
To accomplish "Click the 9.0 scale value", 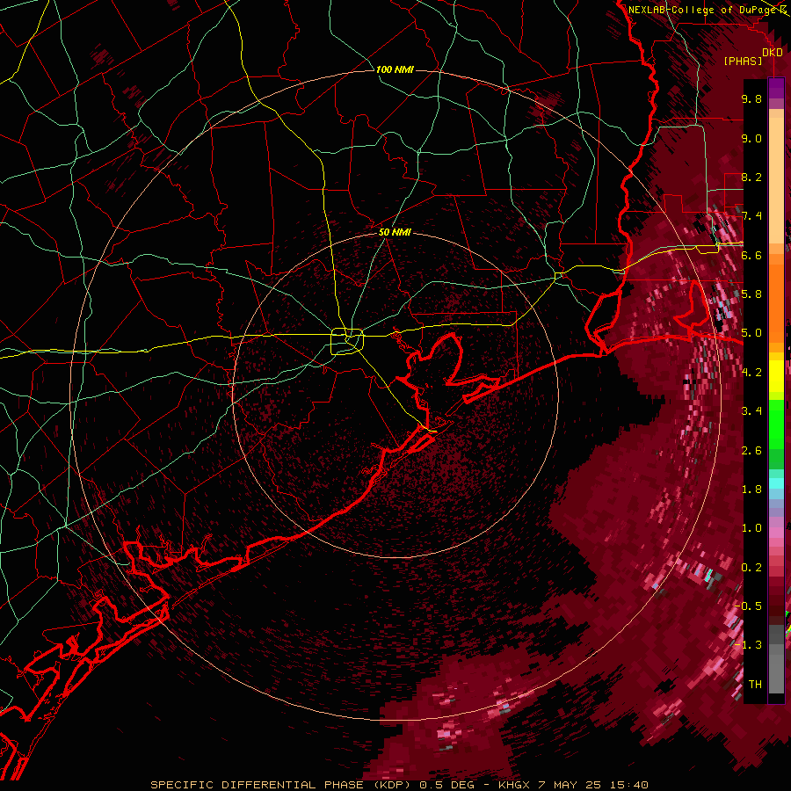I will pos(751,138).
